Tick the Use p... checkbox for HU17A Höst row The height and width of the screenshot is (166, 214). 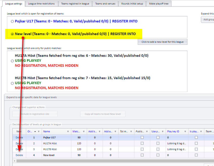click(158, 143)
